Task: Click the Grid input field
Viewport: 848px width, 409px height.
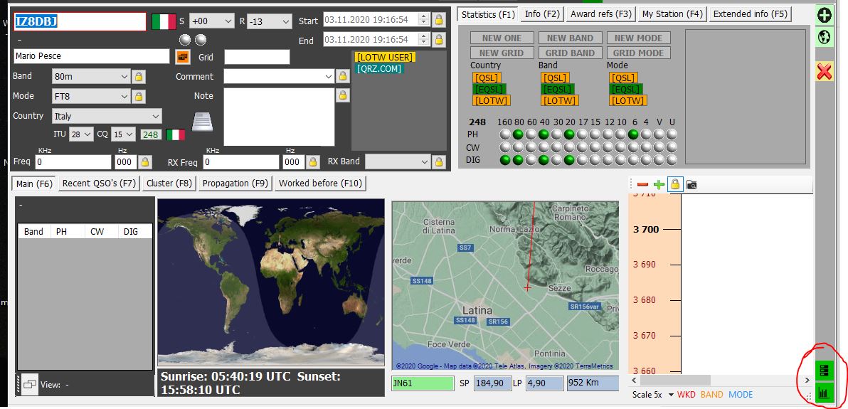Action: 257,57
